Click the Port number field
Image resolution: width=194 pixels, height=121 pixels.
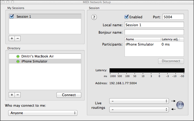(173, 17)
